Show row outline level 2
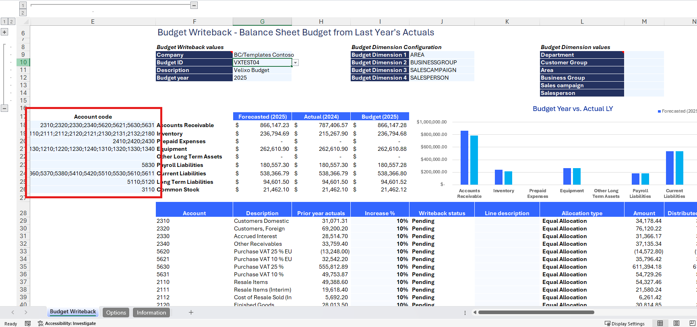This screenshot has width=697, height=327. 11,22
